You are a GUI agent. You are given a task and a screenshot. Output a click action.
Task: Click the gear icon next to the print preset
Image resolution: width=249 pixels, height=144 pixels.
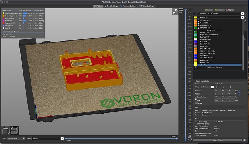[245, 14]
